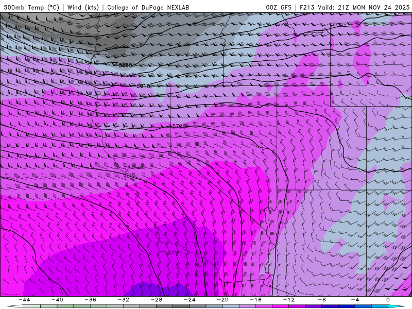Click the -28 colorbar tick label

(157, 300)
